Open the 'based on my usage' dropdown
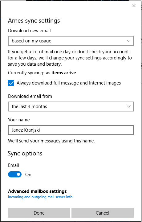The image size is (142, 222). pyautogui.click(x=71, y=41)
